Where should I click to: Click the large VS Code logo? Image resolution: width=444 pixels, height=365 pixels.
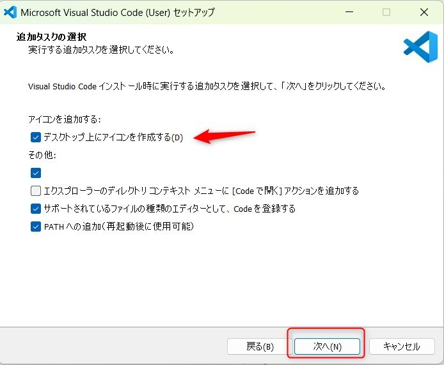(x=420, y=47)
